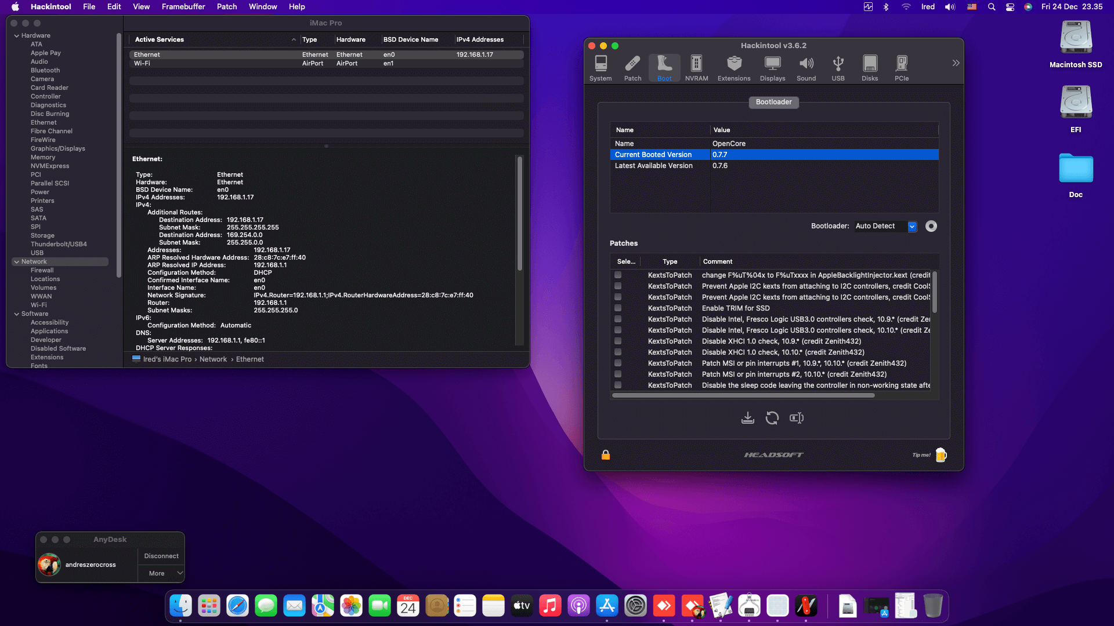Open App Store from the Dock

coord(607,606)
